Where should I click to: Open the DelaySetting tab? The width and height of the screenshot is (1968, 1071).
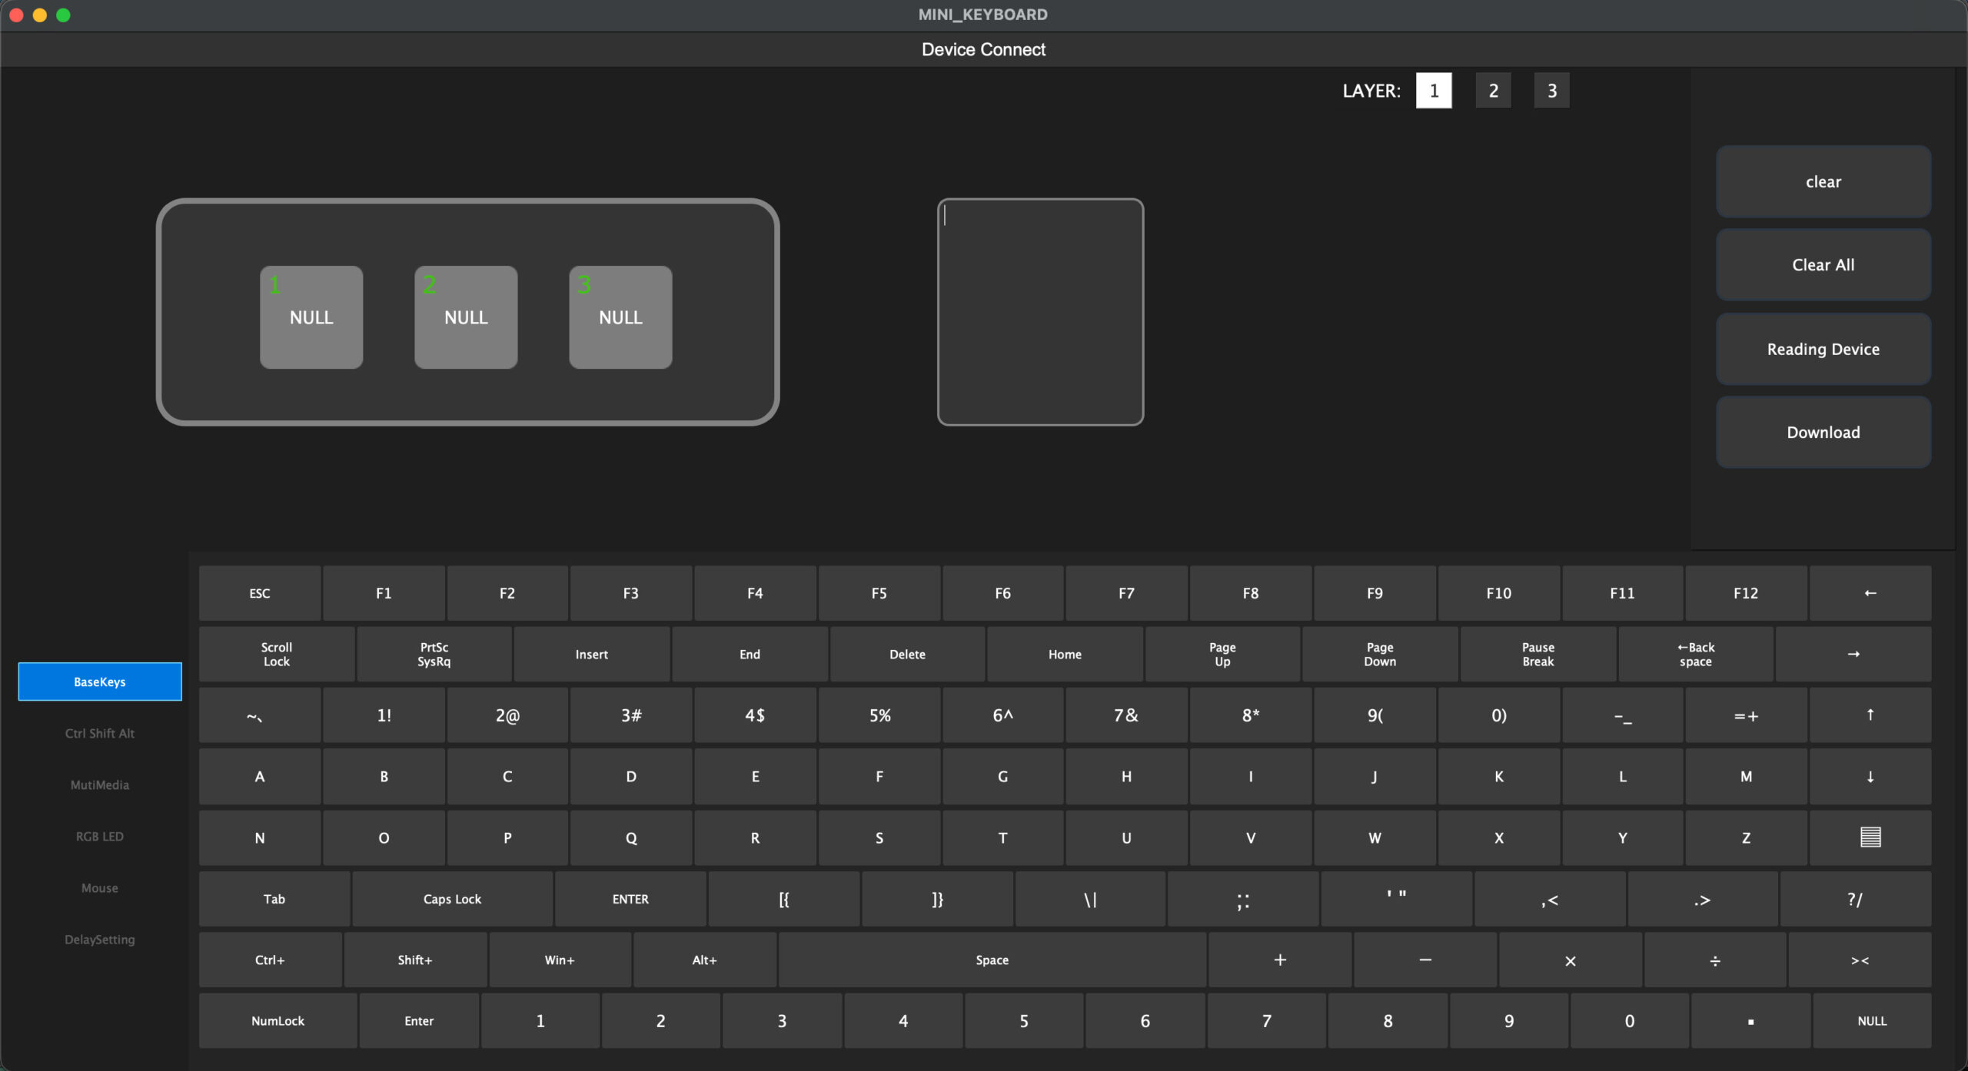[x=100, y=940]
